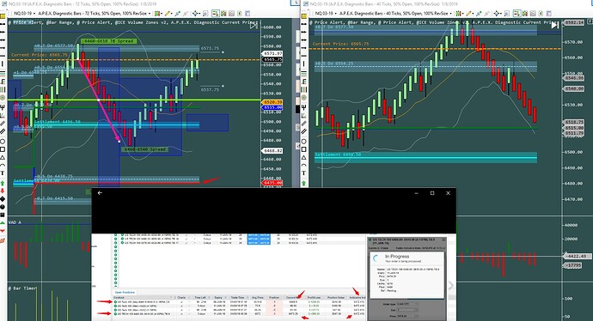Click the orange 6520.39 price marker on left axis
This screenshot has height=321, width=593.
pyautogui.click(x=272, y=102)
